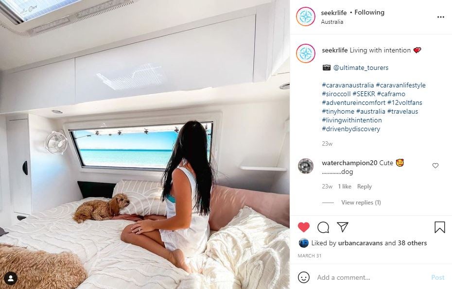Show tagged people icon on photo
This screenshot has height=289, width=452.
11,278
